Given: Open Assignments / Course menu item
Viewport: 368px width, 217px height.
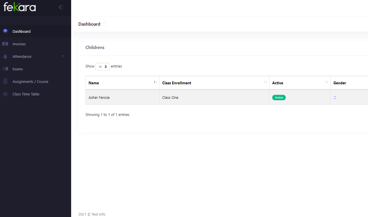Looking at the screenshot, I should [30, 81].
